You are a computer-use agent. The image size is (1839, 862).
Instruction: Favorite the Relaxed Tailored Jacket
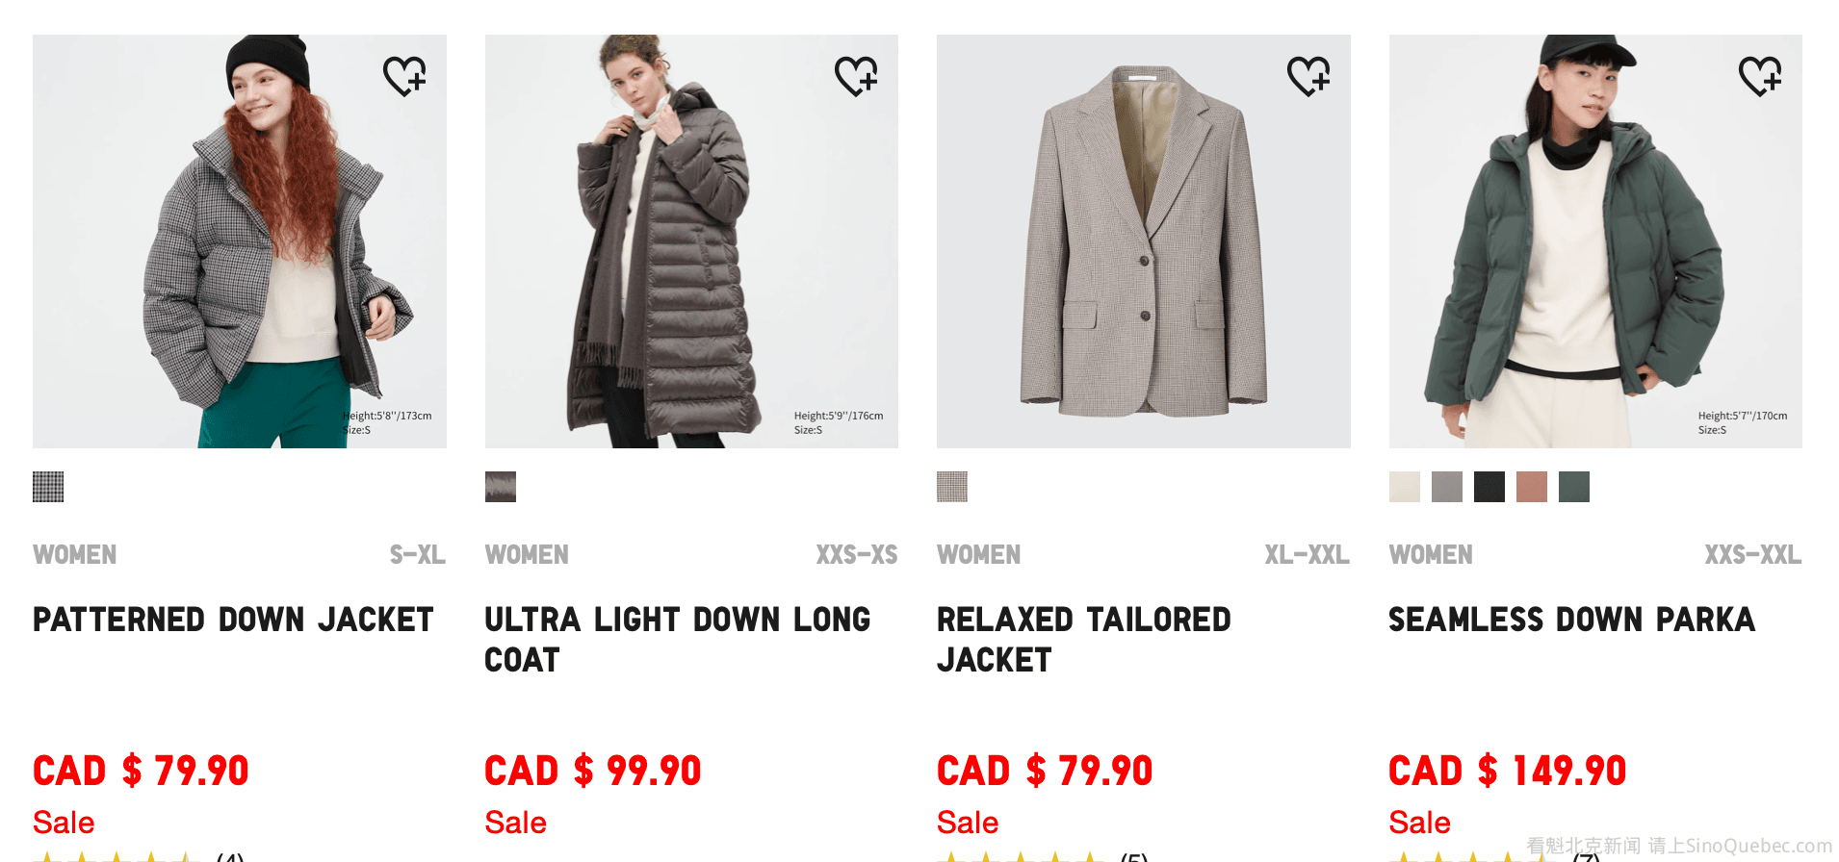(x=1308, y=76)
